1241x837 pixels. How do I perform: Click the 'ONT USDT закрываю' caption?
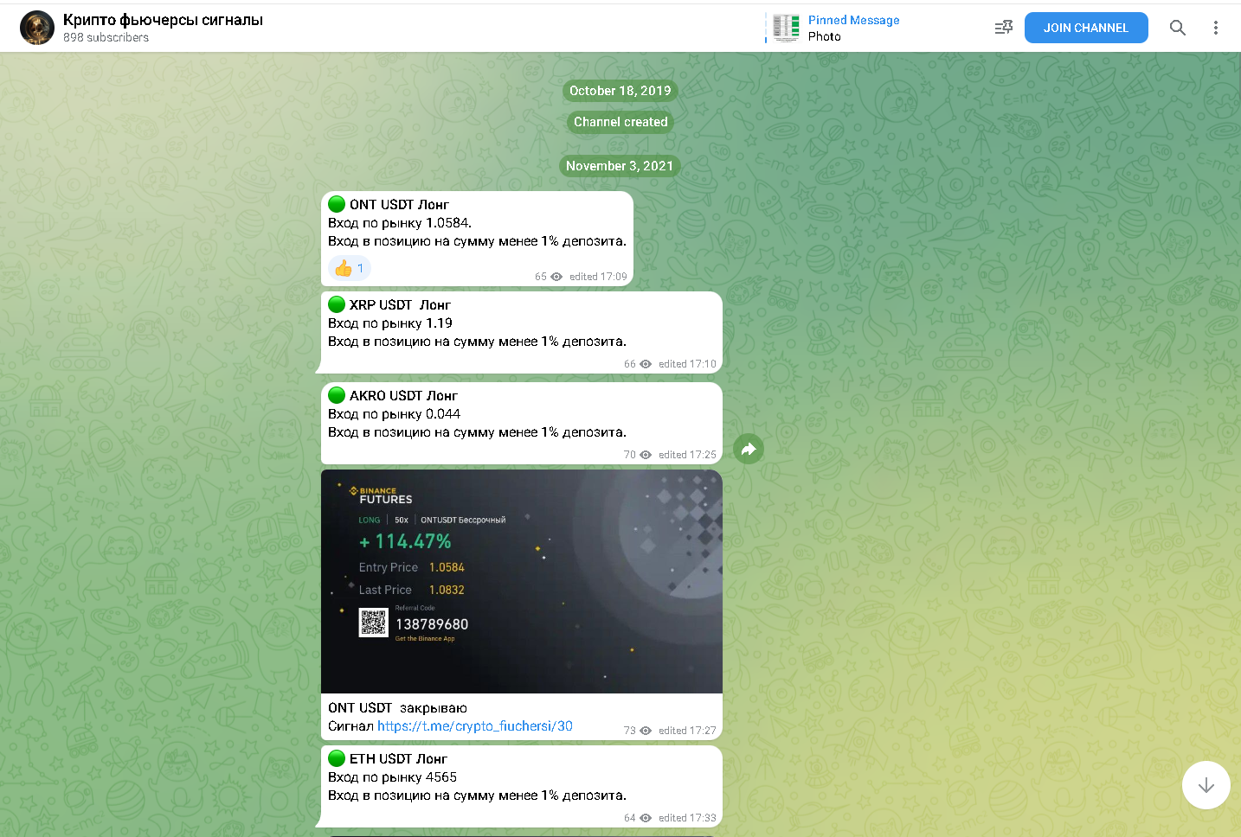click(397, 708)
